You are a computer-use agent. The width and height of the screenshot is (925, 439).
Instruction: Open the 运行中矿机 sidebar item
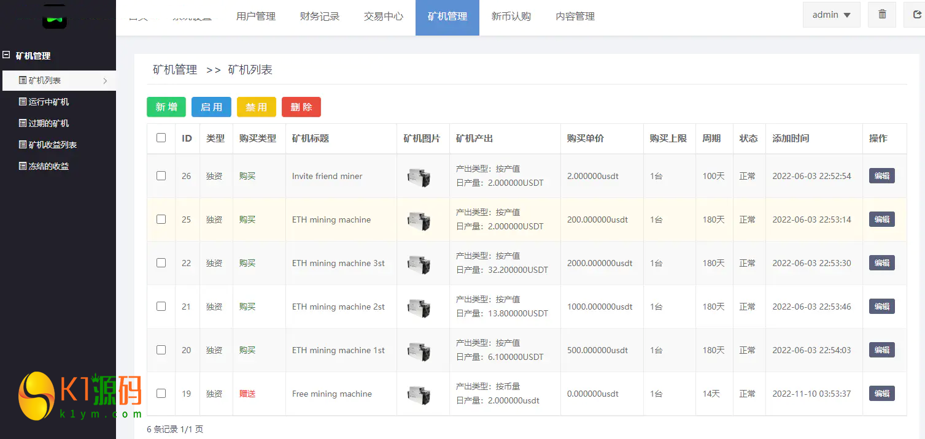point(48,102)
